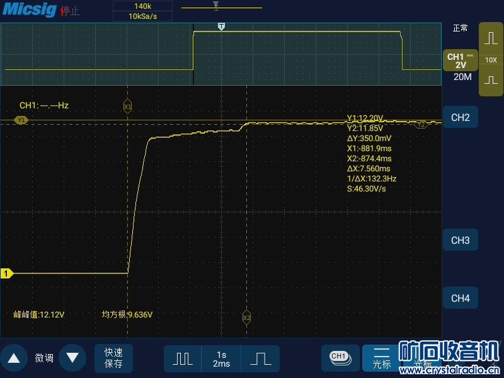Tap the CH1 channel selector at bottom
This screenshot has height=378, width=504.
click(x=340, y=358)
